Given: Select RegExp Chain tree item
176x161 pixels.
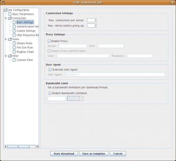Looking at the screenshot, I should point(25,52).
